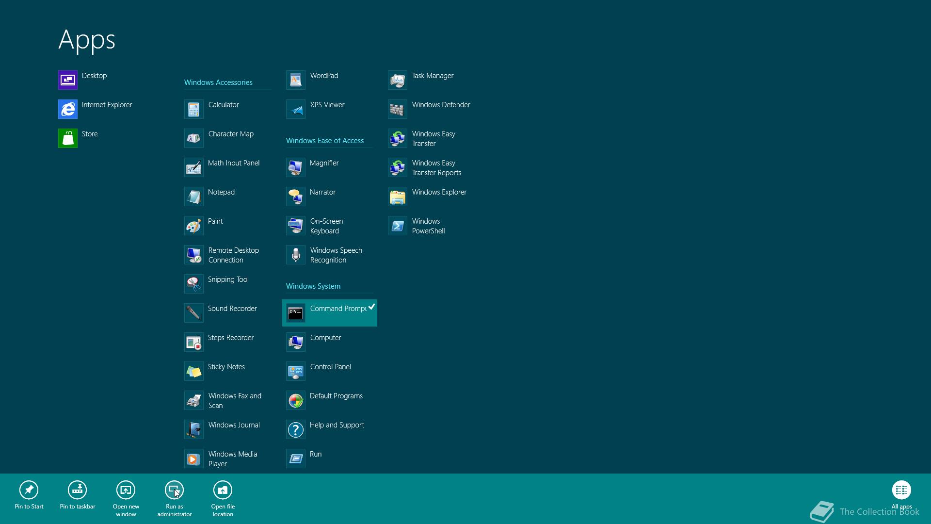Viewport: 931px width, 524px height.
Task: Click the Task Manager label
Action: click(x=433, y=76)
